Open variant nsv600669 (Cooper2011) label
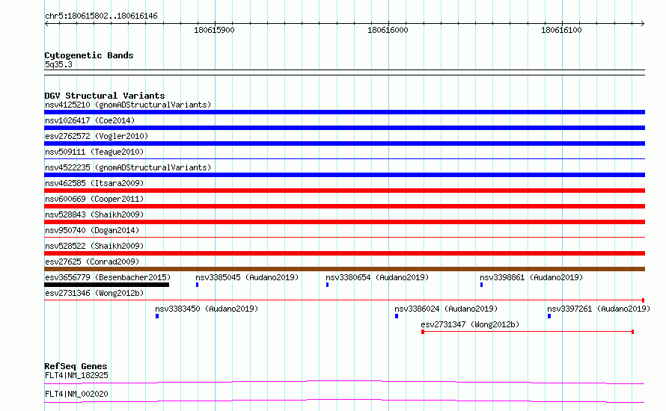The image size is (666, 411). (94, 199)
